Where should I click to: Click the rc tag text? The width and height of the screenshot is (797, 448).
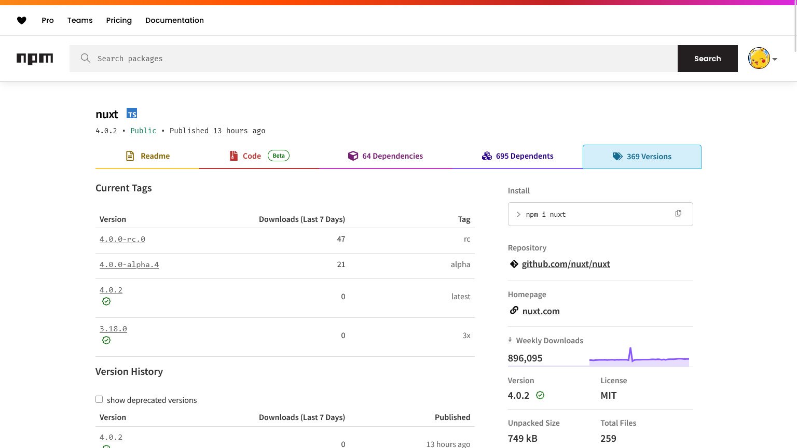click(x=467, y=239)
